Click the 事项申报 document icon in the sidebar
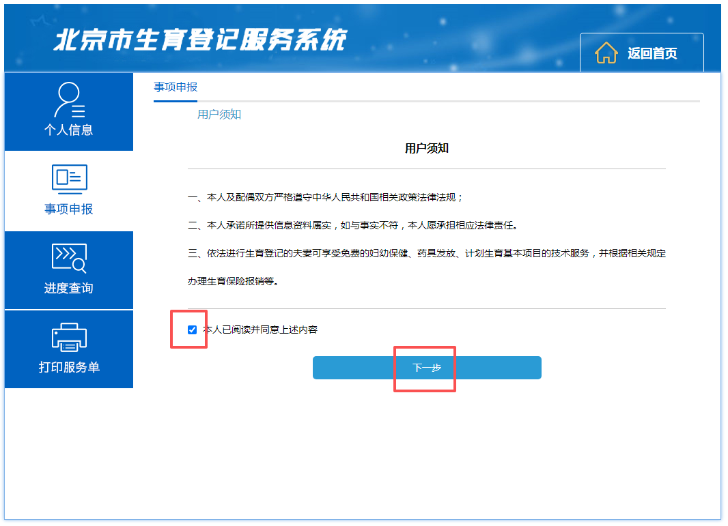728x526 pixels. 68,179
